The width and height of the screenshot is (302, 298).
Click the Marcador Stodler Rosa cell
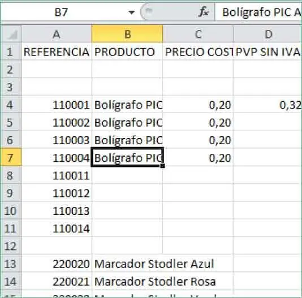(155, 281)
